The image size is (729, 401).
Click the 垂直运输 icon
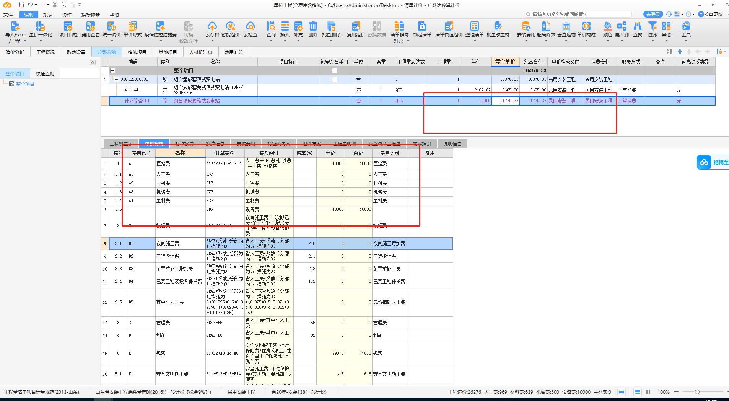pyautogui.click(x=566, y=26)
